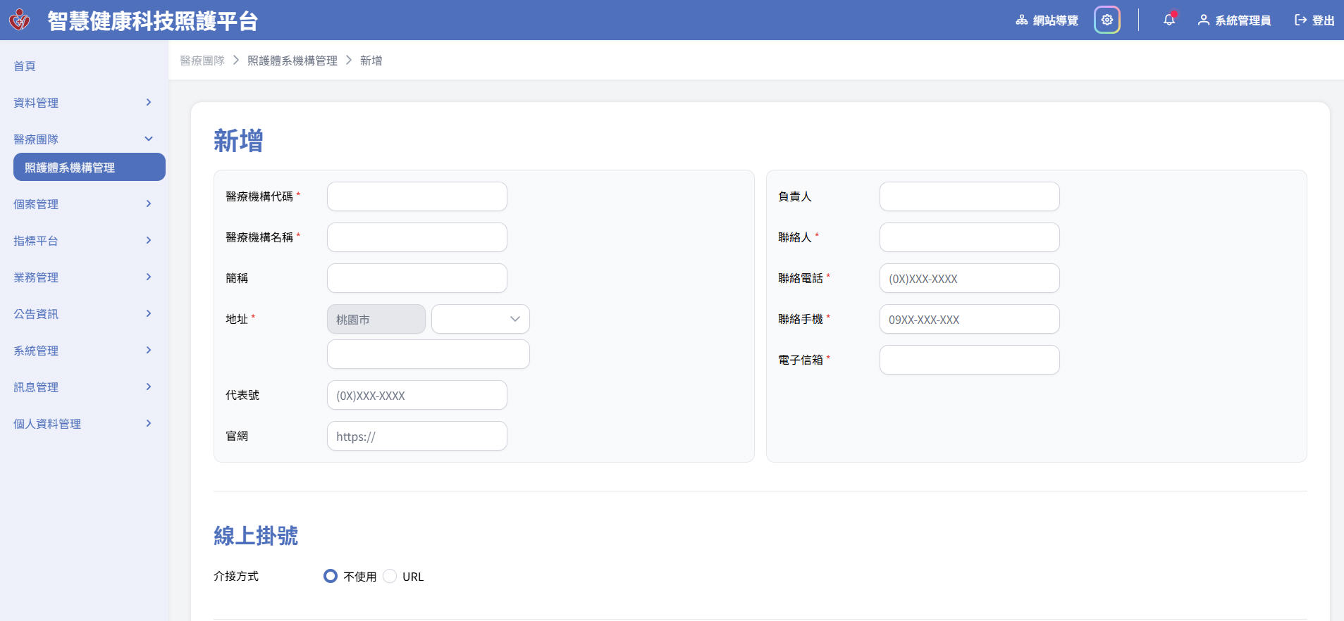Viewport: 1344px width, 621px height.
Task: Expand the 個案管理 sidebar menu
Action: tap(83, 204)
